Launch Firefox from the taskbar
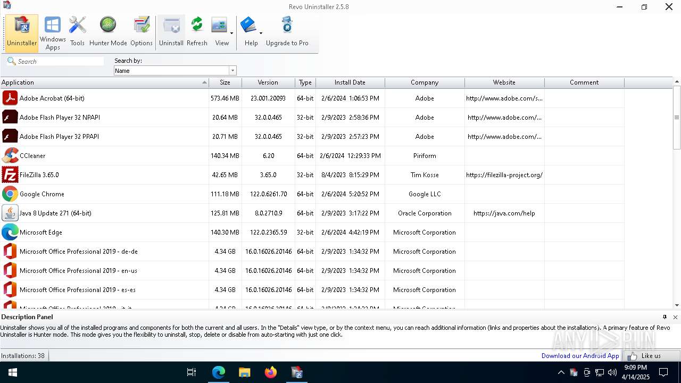 [270, 372]
